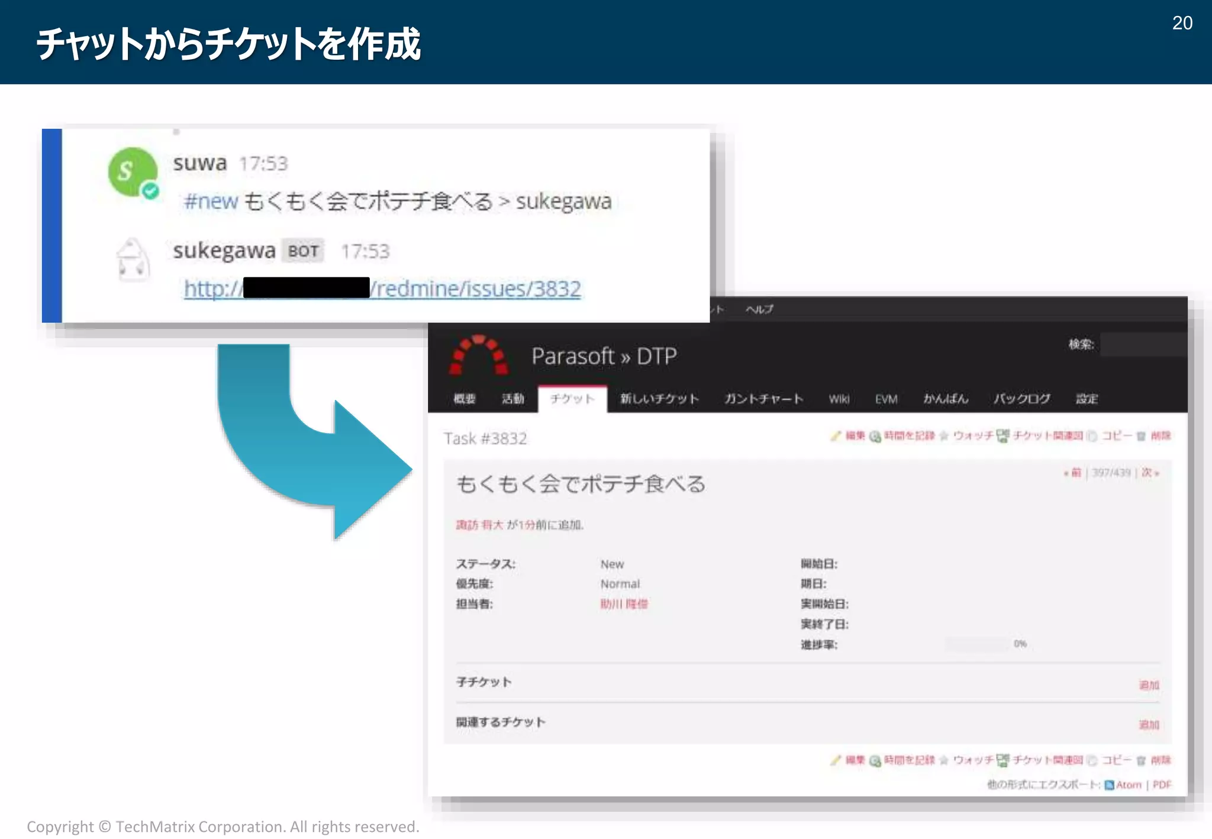Click 追加 in the 子チケット row
1212x839 pixels.
pos(1149,685)
